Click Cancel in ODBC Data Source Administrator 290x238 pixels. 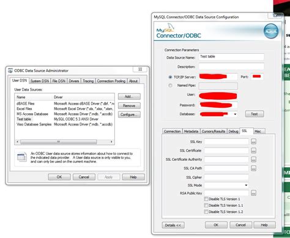84,177
